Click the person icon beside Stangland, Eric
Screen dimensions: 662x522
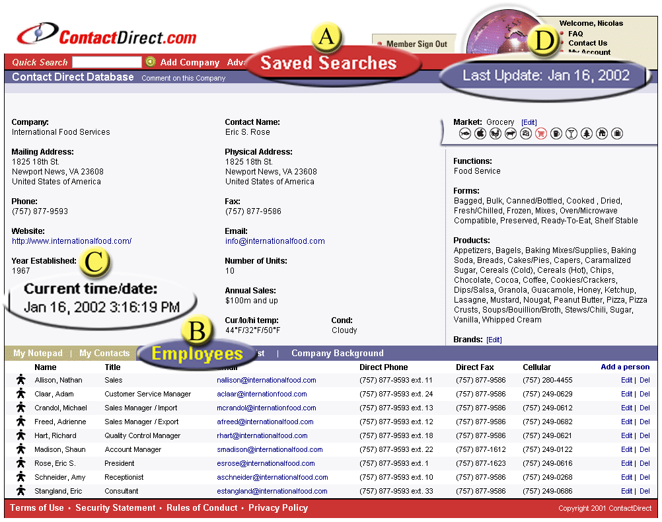[x=20, y=491]
